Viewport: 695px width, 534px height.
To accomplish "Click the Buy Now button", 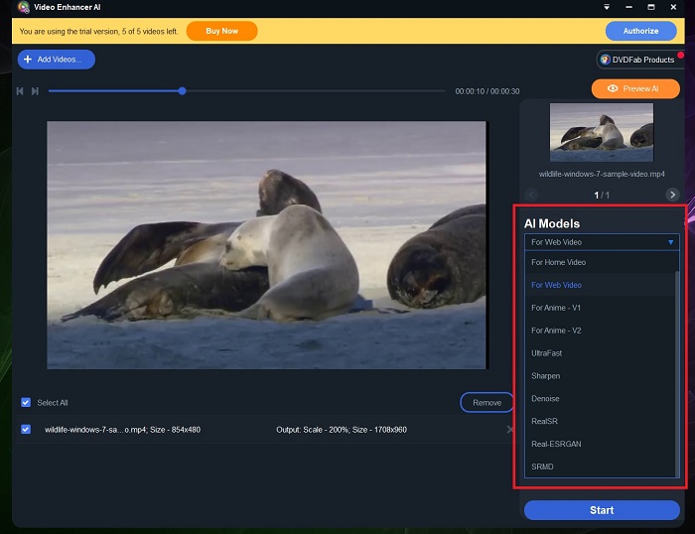I will [221, 31].
